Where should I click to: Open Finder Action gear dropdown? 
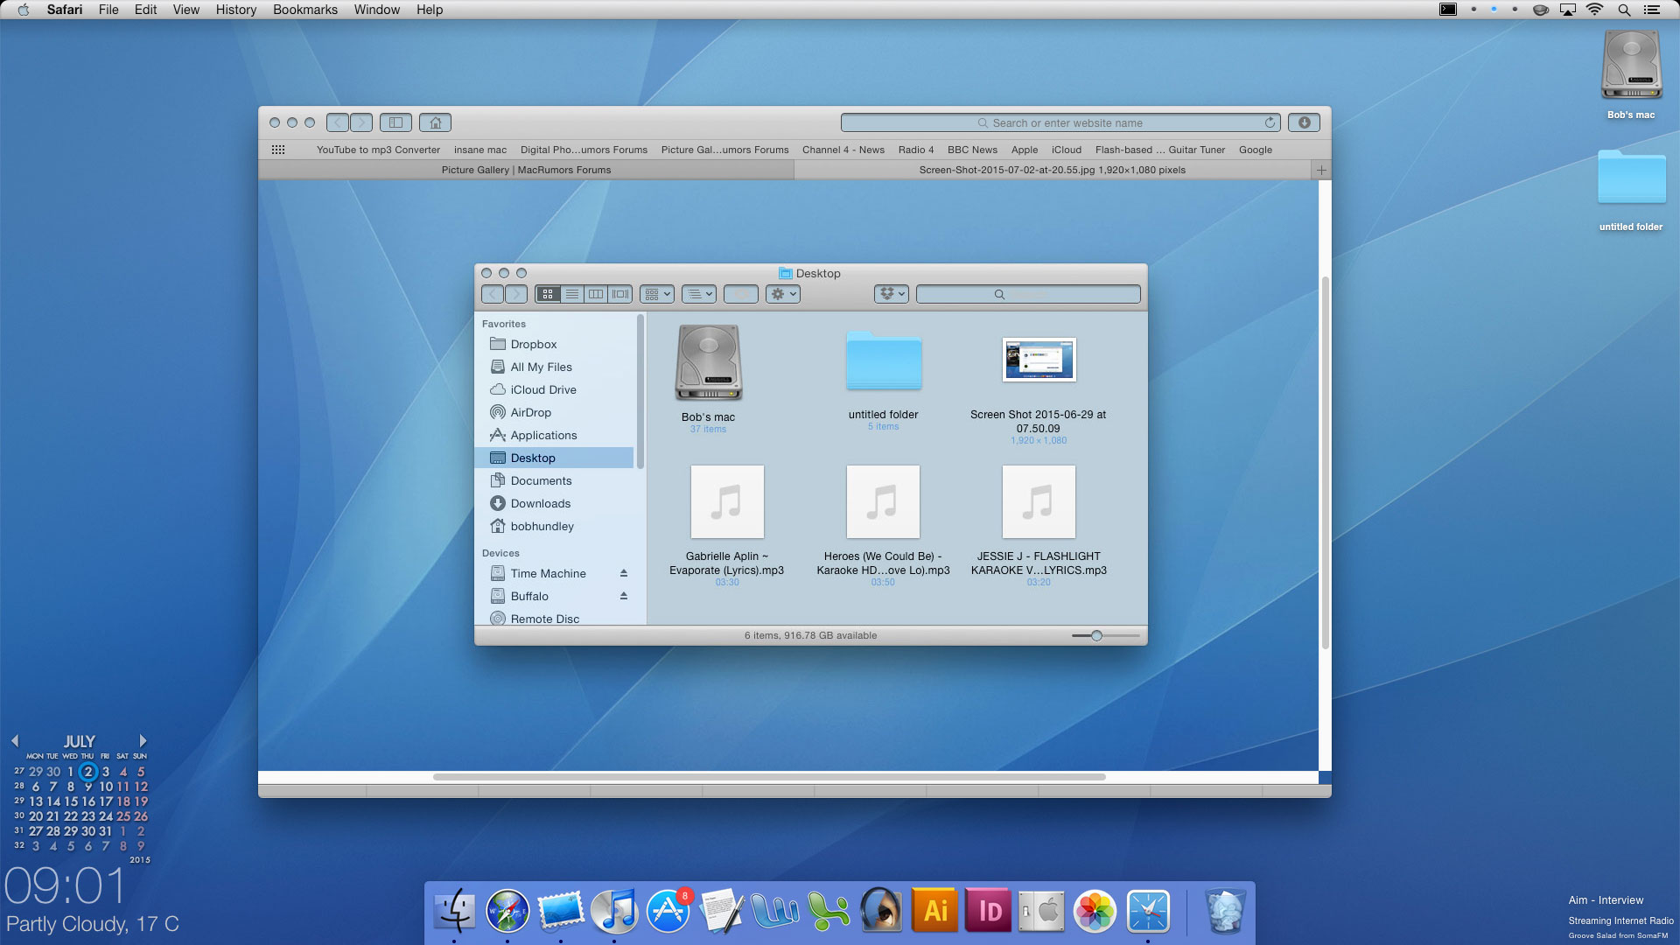tap(783, 294)
